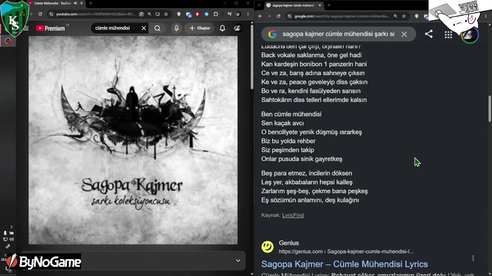Image resolution: width=492 pixels, height=276 pixels.
Task: Focus the youtube.com address bar
Action: pos(96,14)
